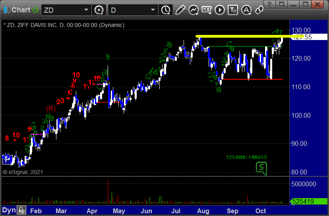This screenshot has width=329, height=216.
Task: Open the symbol dropdown arrow next to ZD
Action: (x=86, y=10)
